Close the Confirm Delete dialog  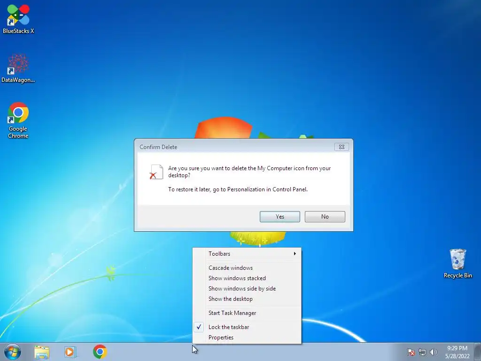point(341,147)
